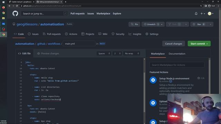This screenshot has width=221, height=124.
Task: Close the Update main.yml browser tab
Action: (33, 2)
